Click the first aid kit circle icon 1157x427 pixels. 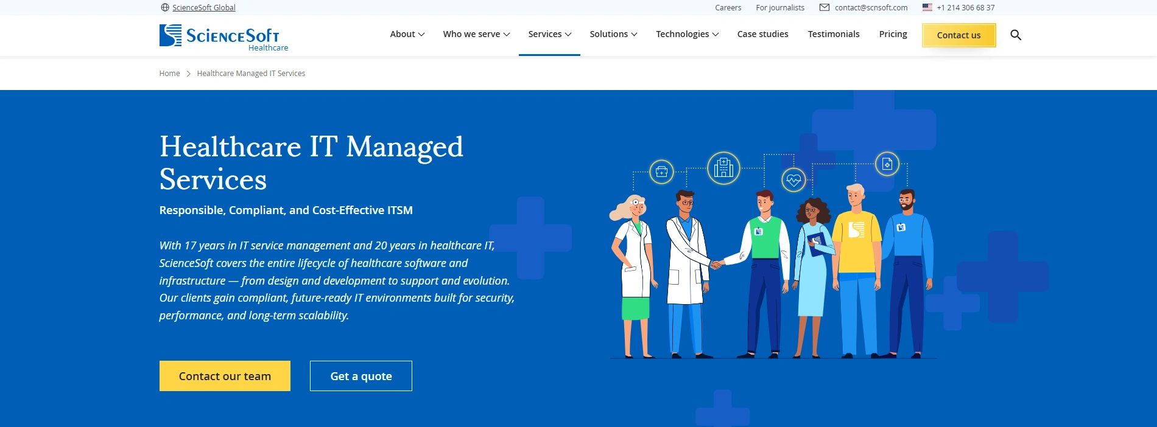(x=661, y=172)
